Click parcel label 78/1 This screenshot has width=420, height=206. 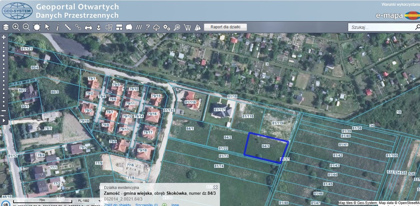coord(48,129)
